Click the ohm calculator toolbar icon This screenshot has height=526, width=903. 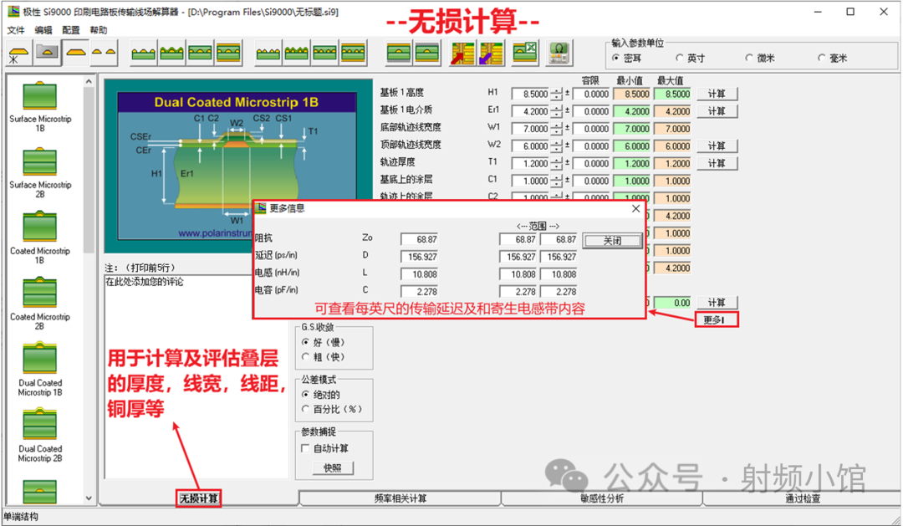(x=559, y=54)
